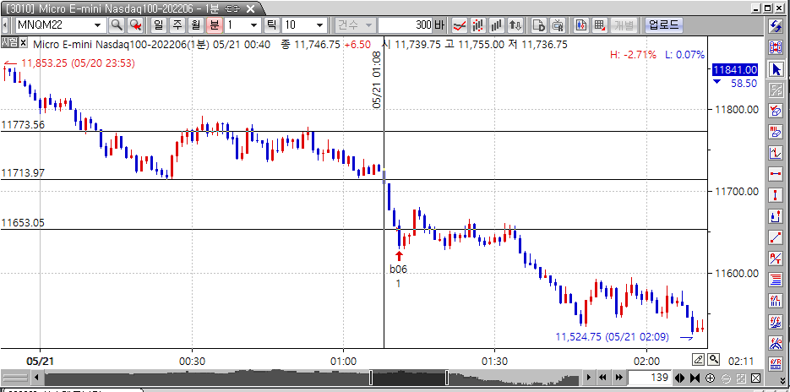Click the 업로드 upload button
Screen dimensions: 790x392
pos(663,24)
